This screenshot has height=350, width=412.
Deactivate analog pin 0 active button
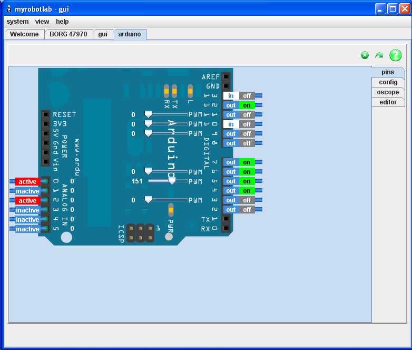click(27, 181)
